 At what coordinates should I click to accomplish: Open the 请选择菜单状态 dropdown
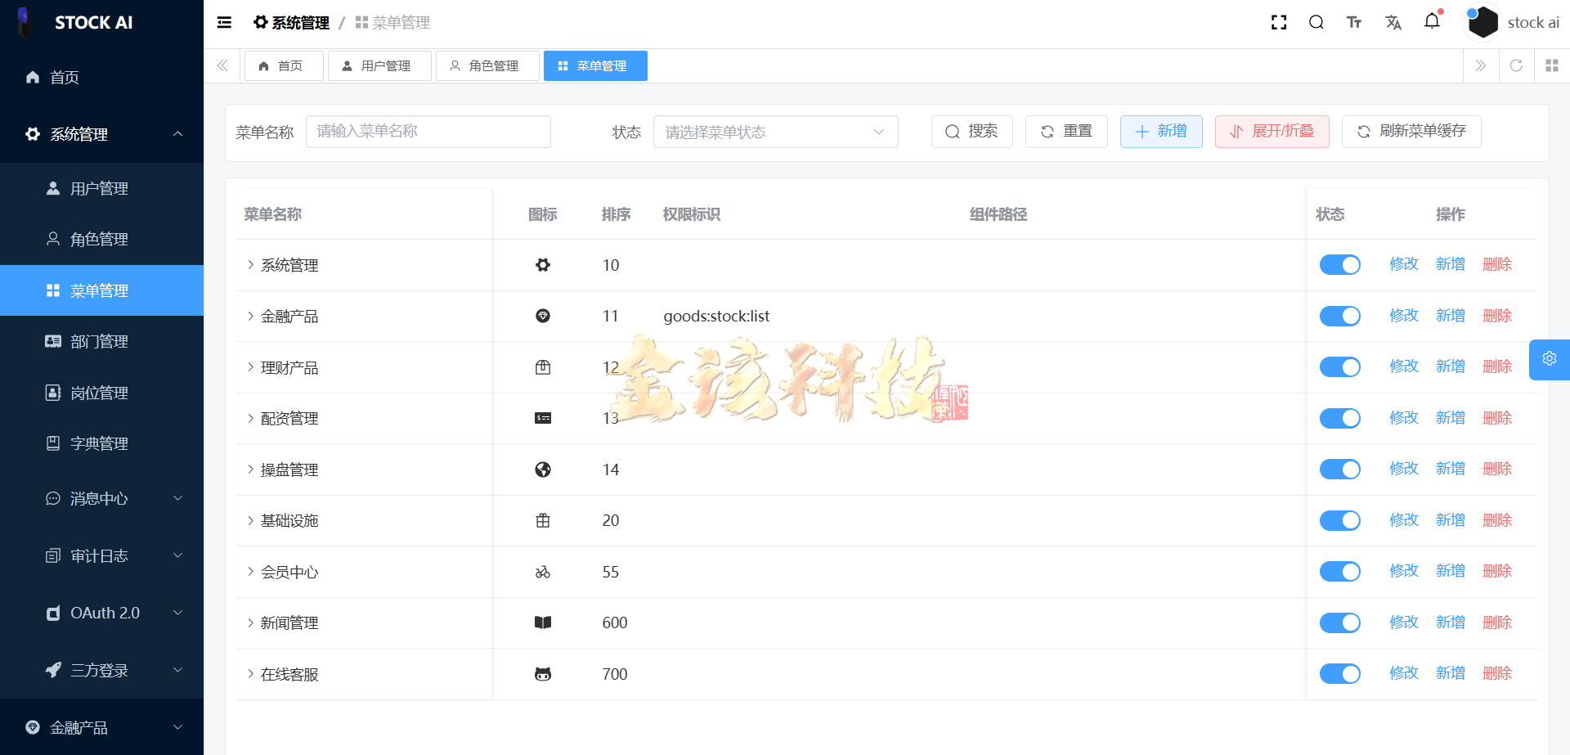775,132
